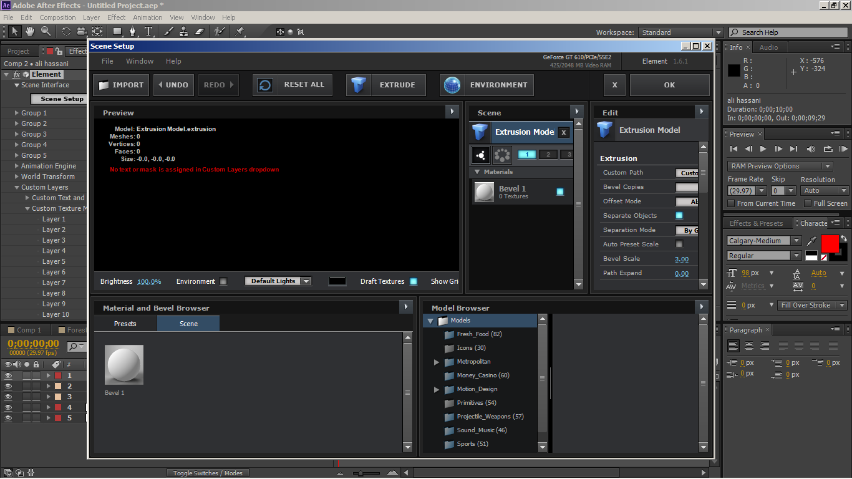
Task: Enable Full Screen checkbox
Action: tap(808, 203)
